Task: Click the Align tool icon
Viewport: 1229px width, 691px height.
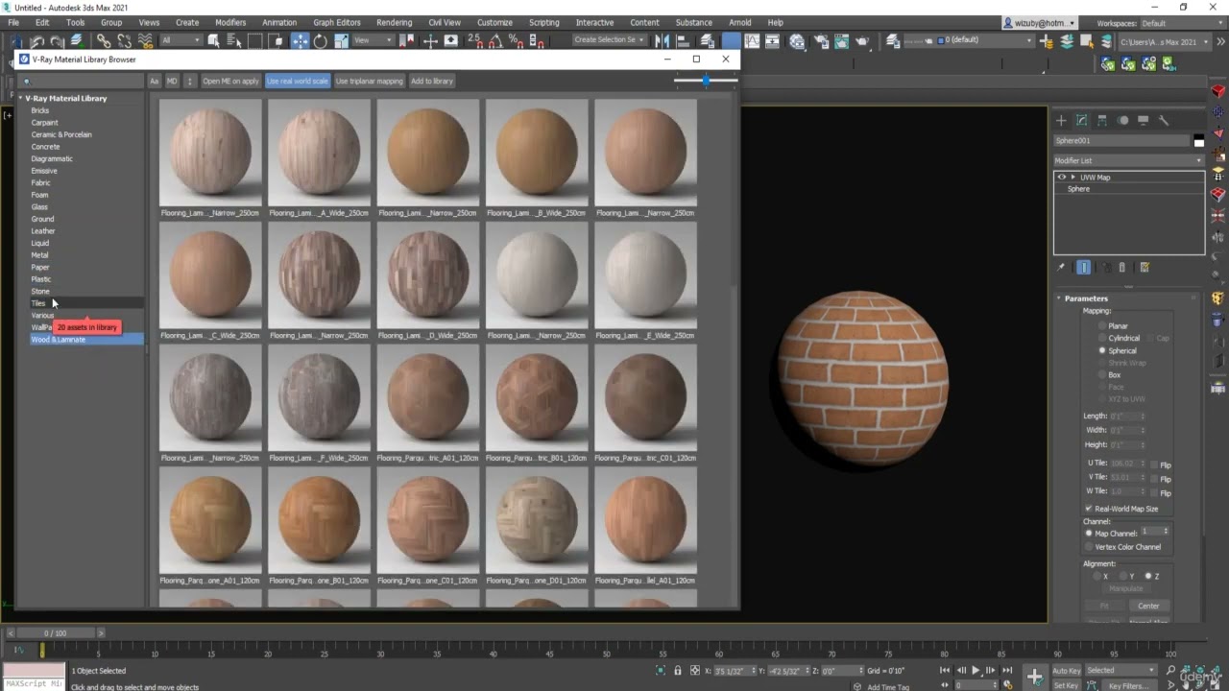Action: point(684,41)
